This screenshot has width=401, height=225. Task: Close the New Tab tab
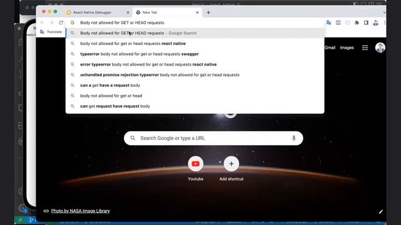pyautogui.click(x=197, y=12)
